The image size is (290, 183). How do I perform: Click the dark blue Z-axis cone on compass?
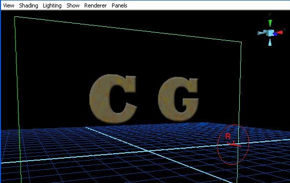tap(275, 34)
